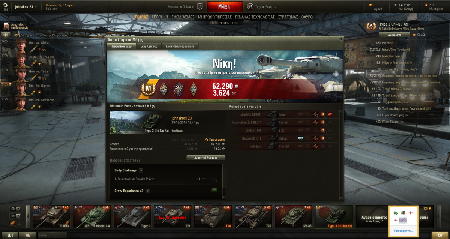Open the nation filter globe dropdown
This screenshot has width=450, height=239.
tap(15, 209)
